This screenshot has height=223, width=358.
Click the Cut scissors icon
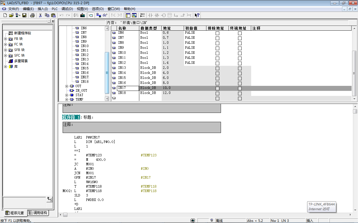(x=41, y=15)
